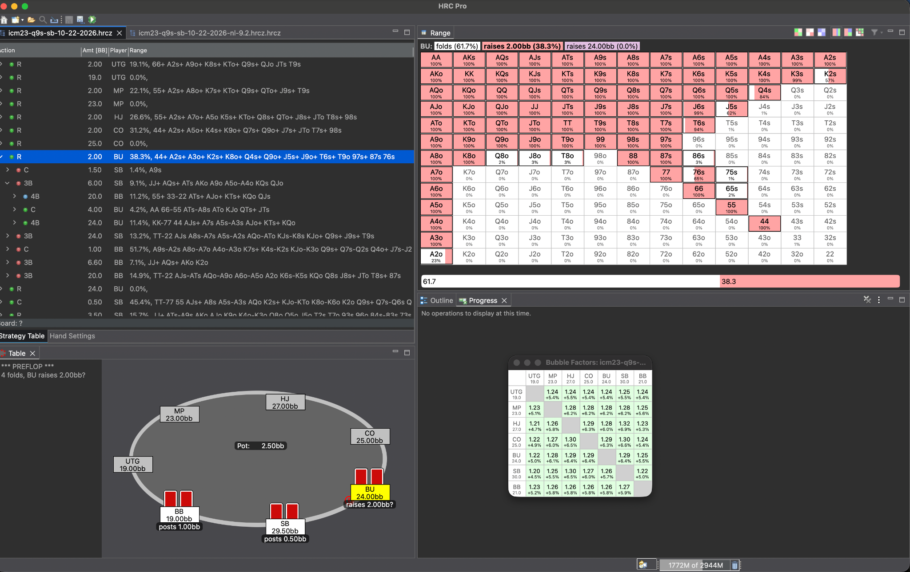The width and height of the screenshot is (910, 572).
Task: Close the Progress tab
Action: click(504, 300)
